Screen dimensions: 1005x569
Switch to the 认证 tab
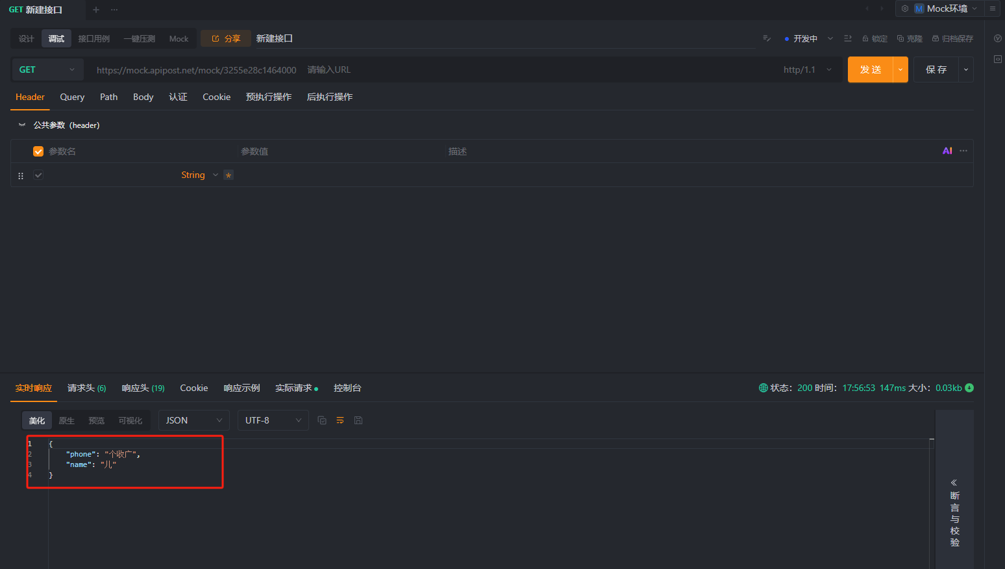[178, 97]
